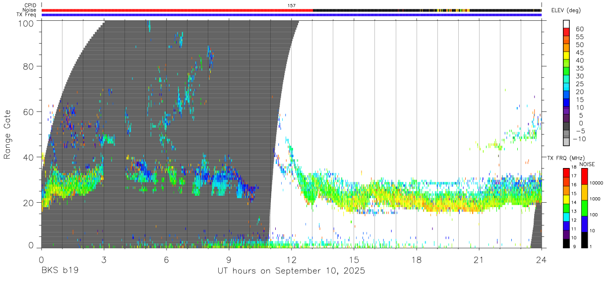The width and height of the screenshot is (609, 281).
Task: Click the 6 hour tick label
Action: [x=167, y=260]
